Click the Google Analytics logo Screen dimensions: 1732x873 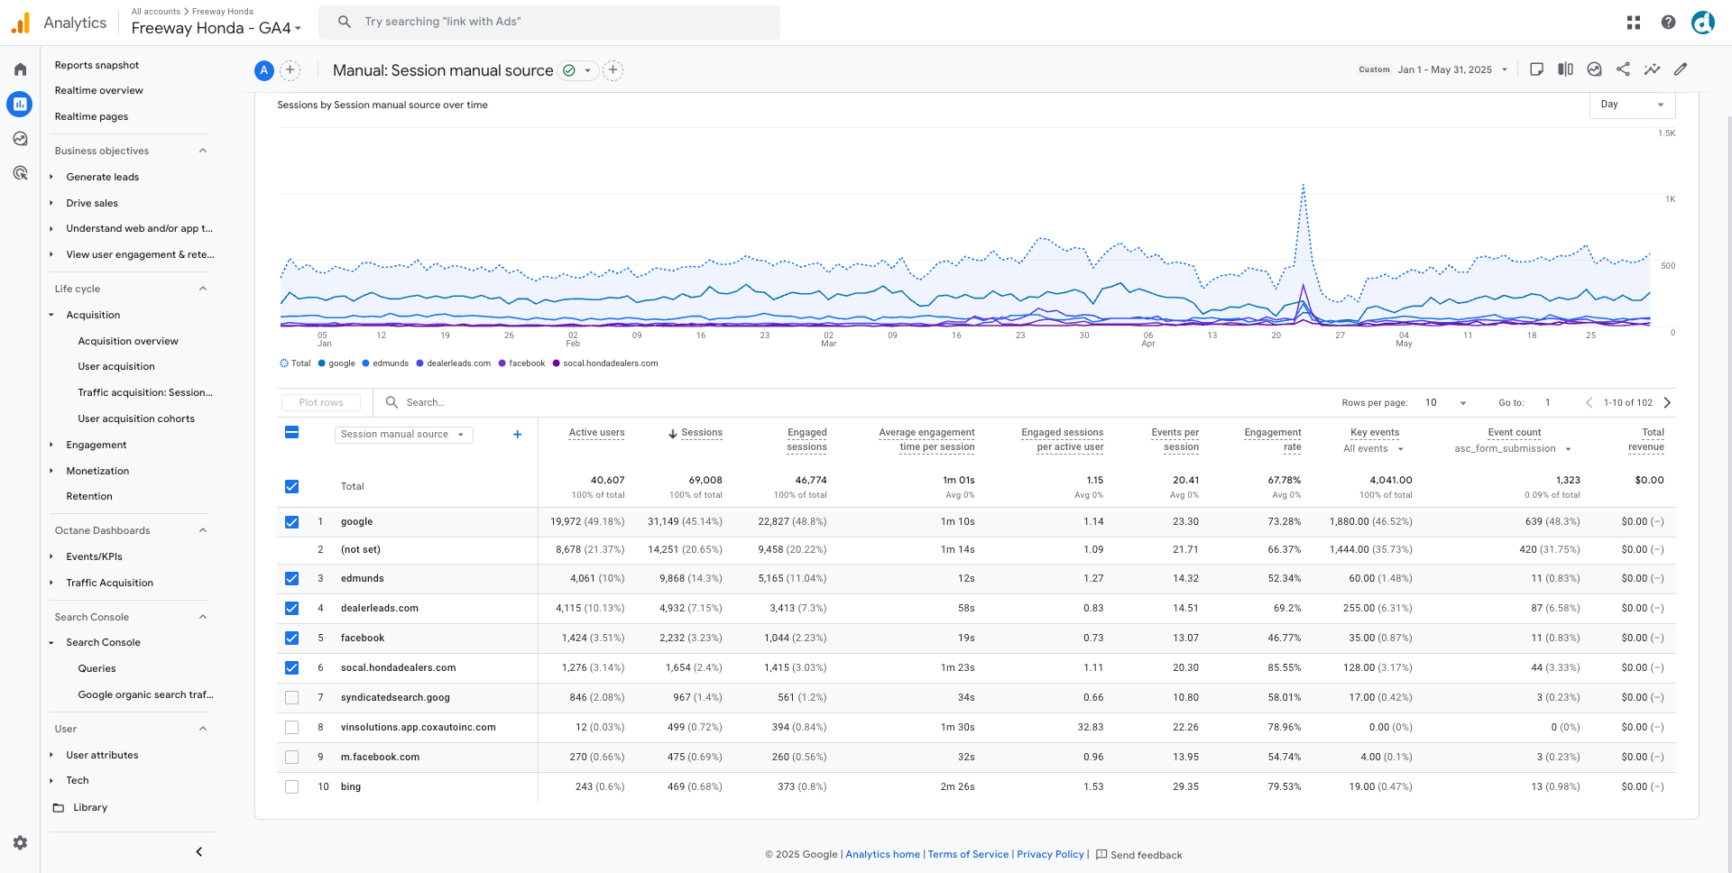pos(21,23)
